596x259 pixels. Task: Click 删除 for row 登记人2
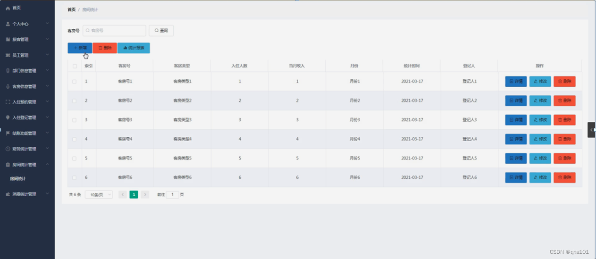tap(564, 100)
